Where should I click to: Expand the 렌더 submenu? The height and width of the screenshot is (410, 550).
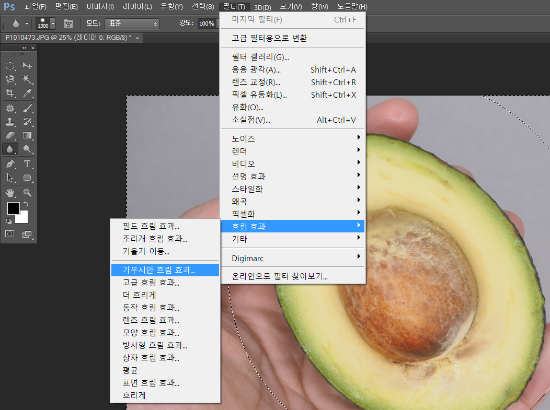[293, 151]
